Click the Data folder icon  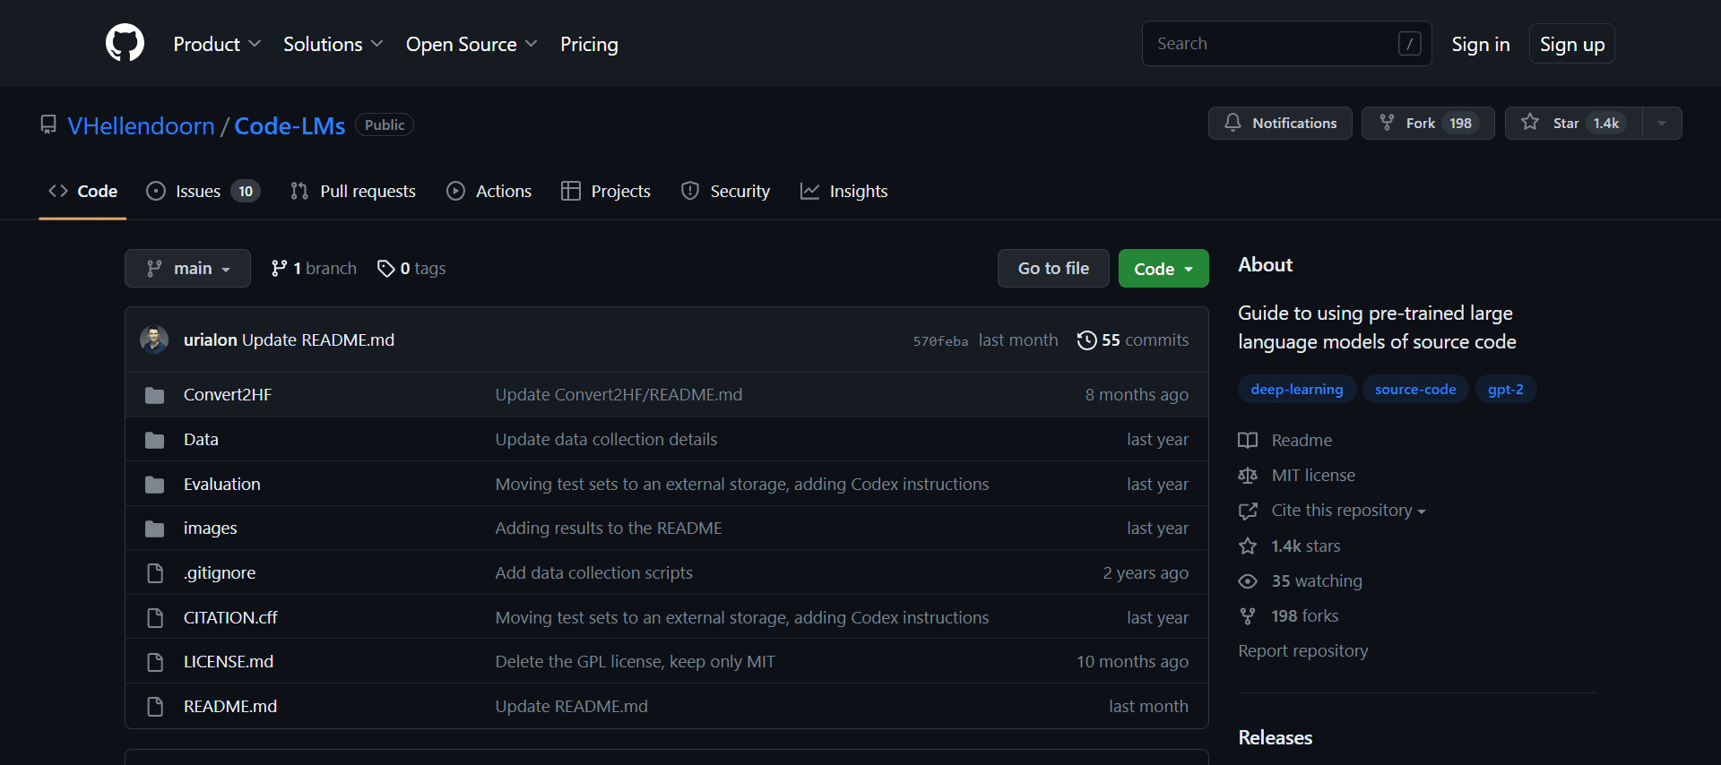(x=155, y=440)
